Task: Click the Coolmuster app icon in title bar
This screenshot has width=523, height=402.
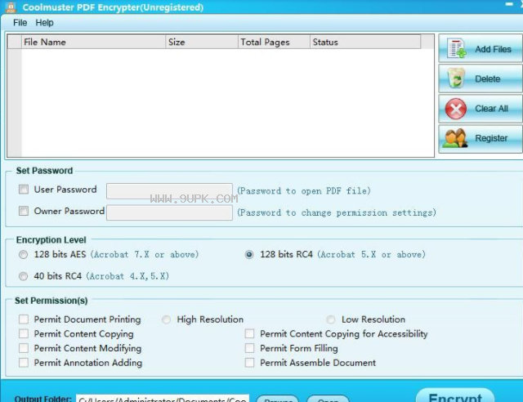Action: point(11,7)
